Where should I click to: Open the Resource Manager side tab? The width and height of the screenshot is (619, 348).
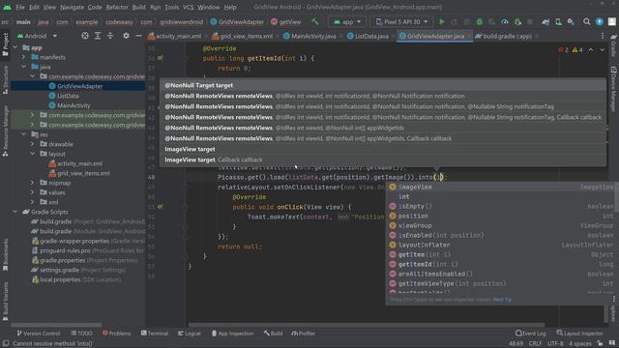point(6,131)
